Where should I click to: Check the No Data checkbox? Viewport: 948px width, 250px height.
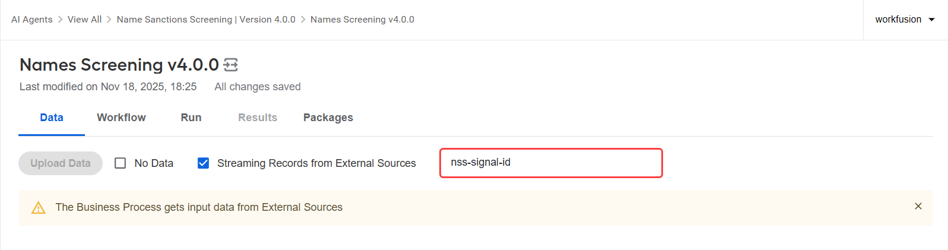point(121,163)
